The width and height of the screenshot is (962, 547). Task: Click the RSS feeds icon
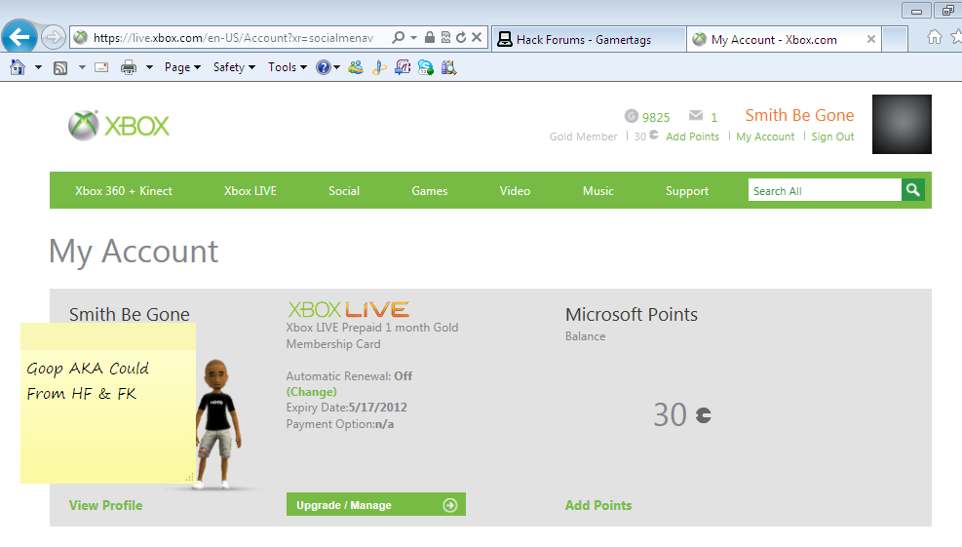(x=60, y=67)
